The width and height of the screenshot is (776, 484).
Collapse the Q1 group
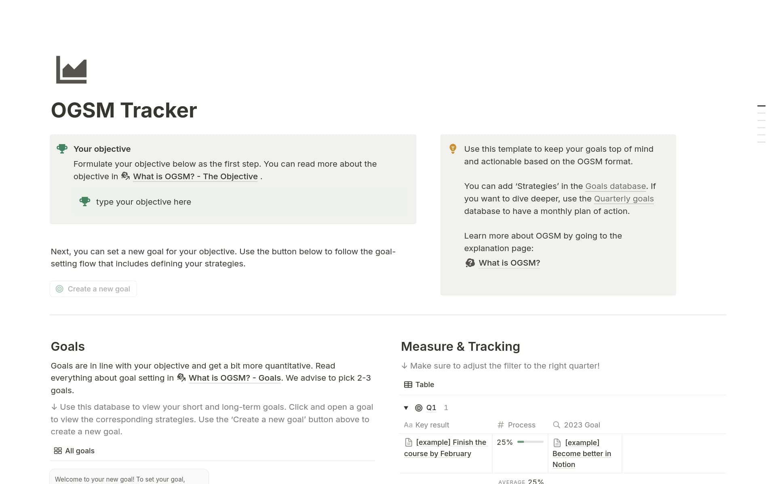tap(406, 408)
